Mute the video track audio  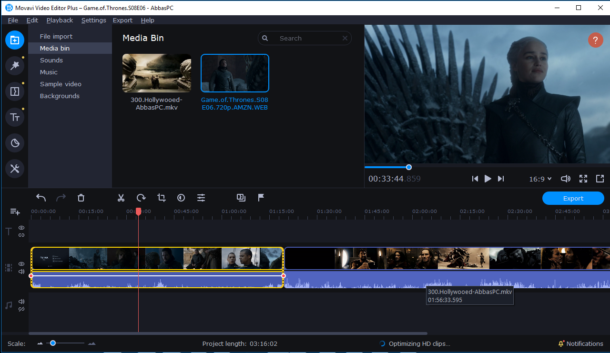tap(21, 272)
